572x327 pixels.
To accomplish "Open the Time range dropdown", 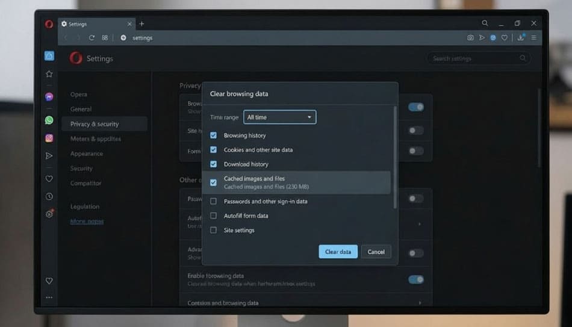I will pyautogui.click(x=279, y=117).
